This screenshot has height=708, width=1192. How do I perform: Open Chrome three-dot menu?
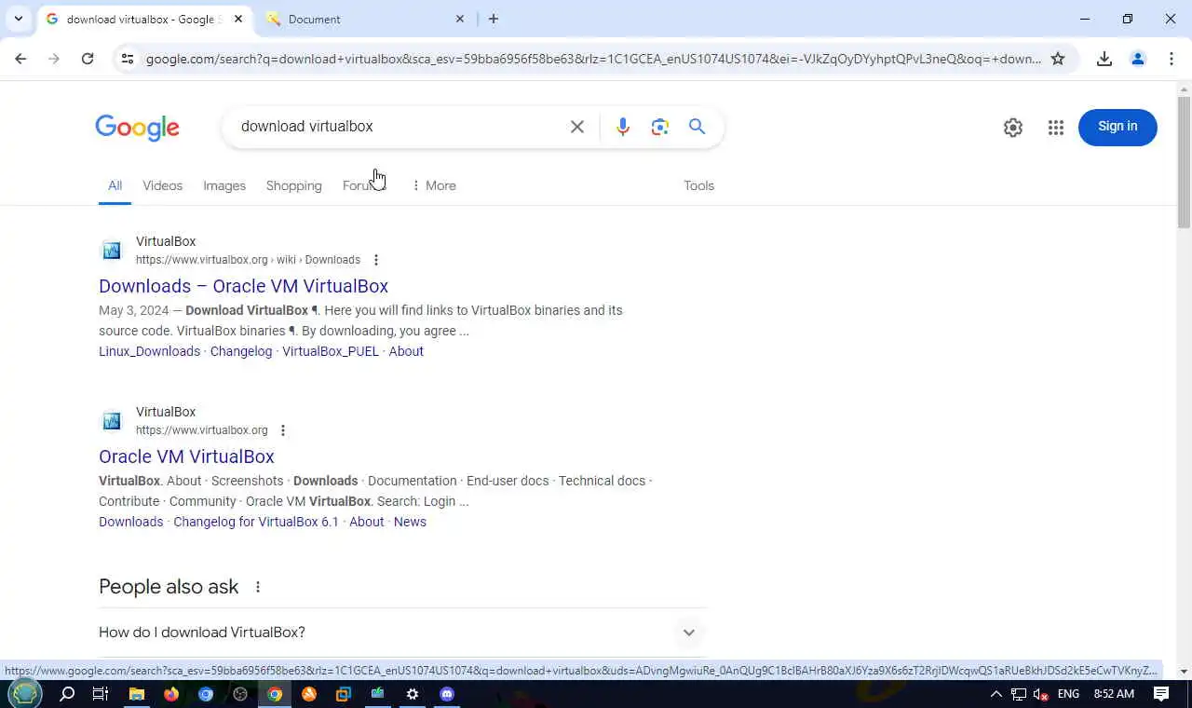[x=1172, y=59]
